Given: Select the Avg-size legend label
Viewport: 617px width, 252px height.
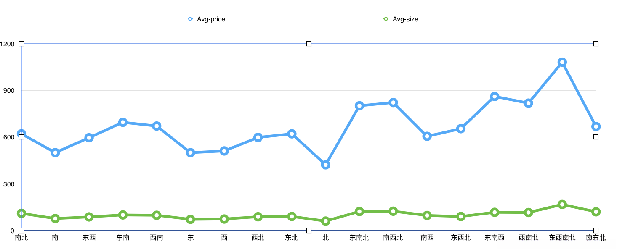Looking at the screenshot, I should (x=405, y=19).
